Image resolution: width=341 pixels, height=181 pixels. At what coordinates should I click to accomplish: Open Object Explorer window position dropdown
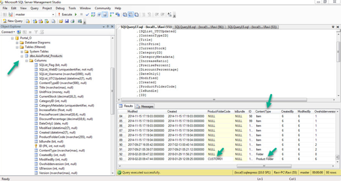tap(104, 27)
